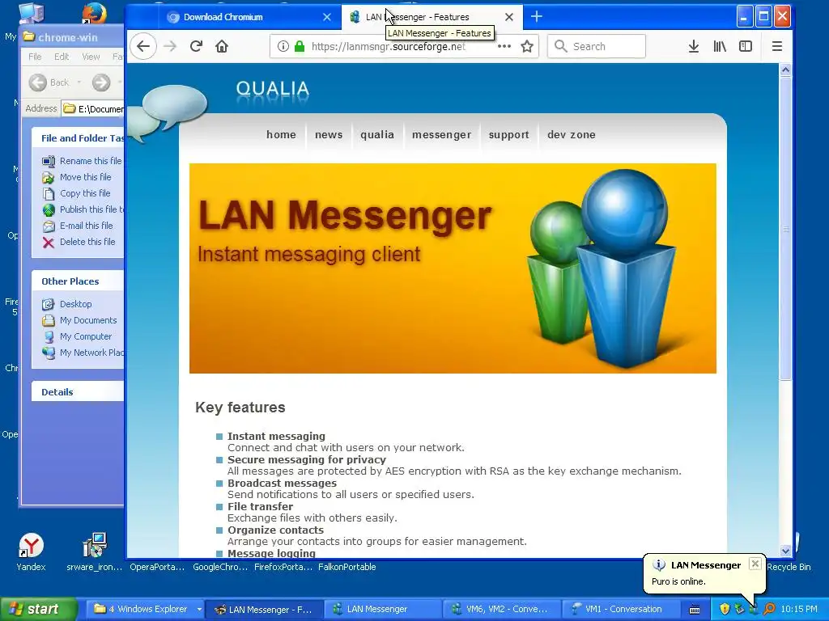
Task: Click the Firefox vertical scrollbar thumb
Action: 785,228
